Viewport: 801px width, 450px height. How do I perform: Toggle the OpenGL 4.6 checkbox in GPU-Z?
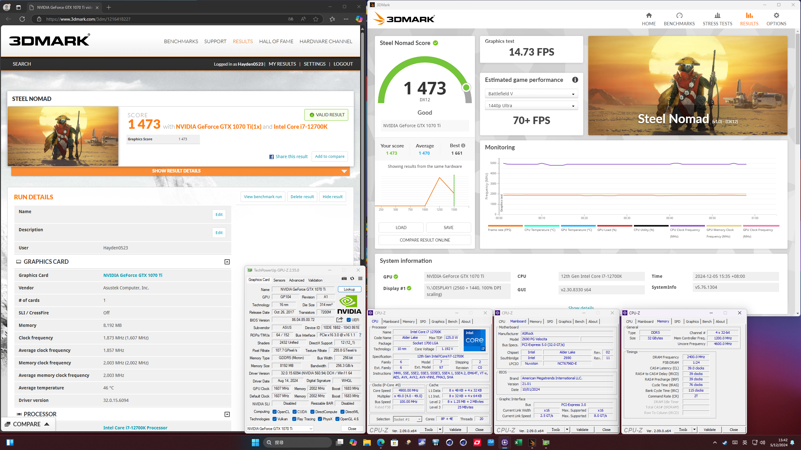click(337, 419)
